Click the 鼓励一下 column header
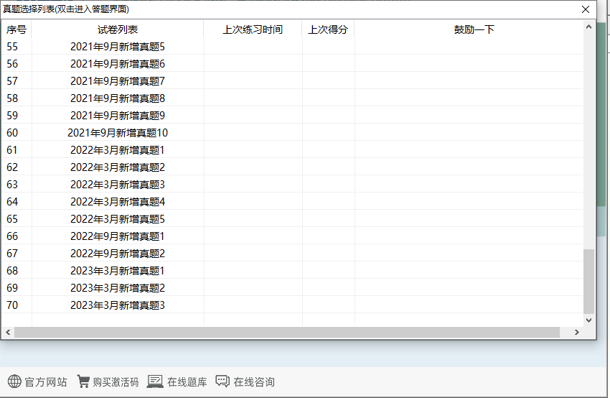 click(474, 29)
